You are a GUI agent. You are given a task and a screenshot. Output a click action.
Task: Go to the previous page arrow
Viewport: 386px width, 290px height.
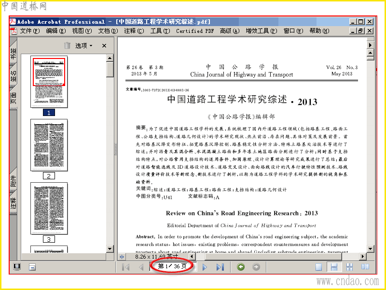coord(141,267)
